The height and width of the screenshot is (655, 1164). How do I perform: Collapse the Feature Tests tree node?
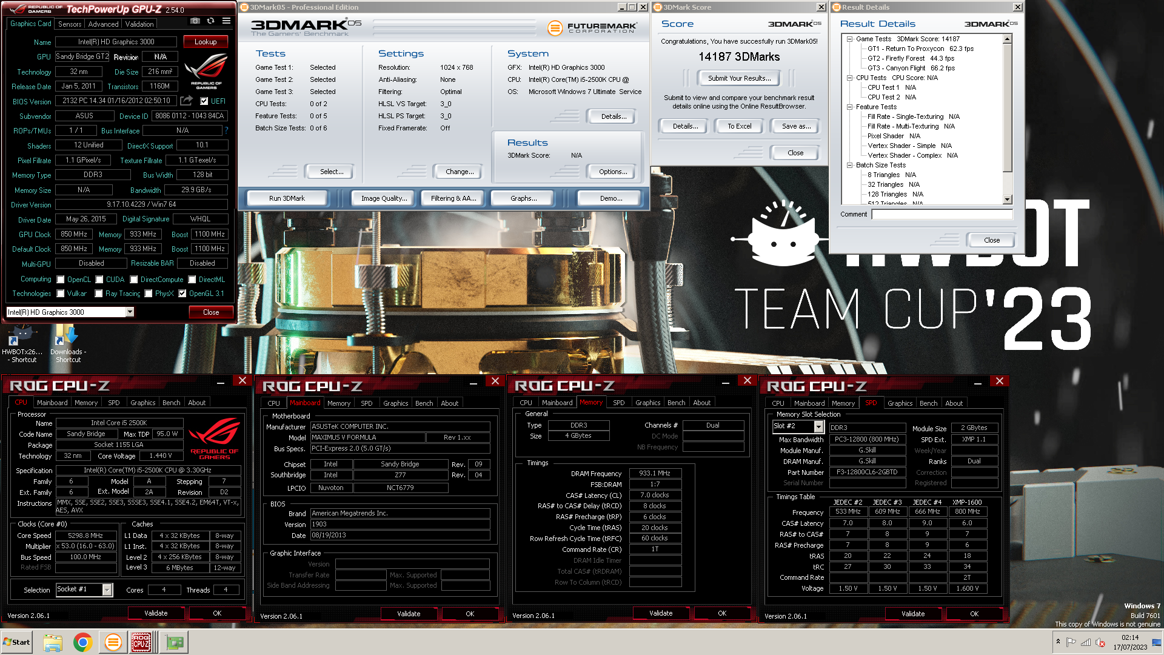point(850,107)
